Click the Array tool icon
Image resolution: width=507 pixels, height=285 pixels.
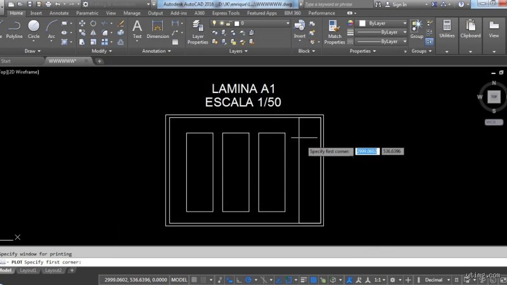[x=105, y=42]
